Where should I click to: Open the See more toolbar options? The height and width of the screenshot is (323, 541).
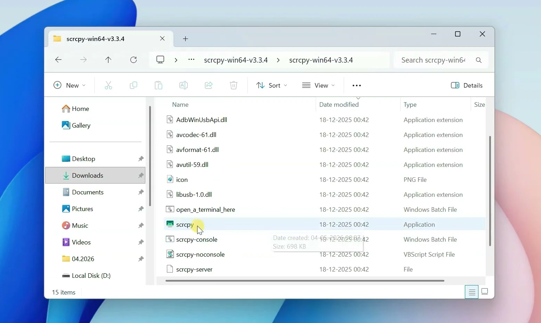[357, 86]
